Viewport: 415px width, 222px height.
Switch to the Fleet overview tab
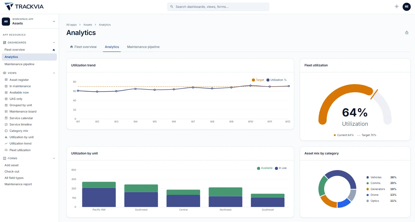(x=83, y=47)
